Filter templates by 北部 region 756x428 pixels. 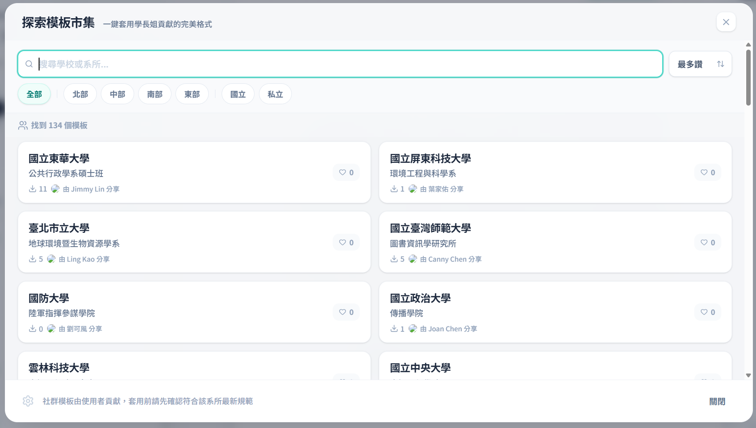click(x=80, y=94)
